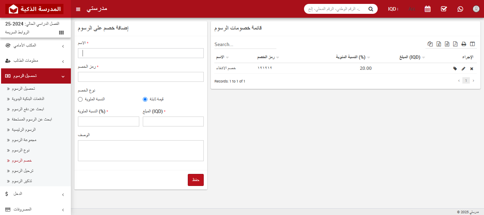Edit the خصم الاشقاء discount via pencil icon
The width and height of the screenshot is (484, 215).
coord(463,68)
